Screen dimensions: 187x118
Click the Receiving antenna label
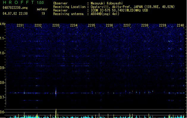pos(68,14)
